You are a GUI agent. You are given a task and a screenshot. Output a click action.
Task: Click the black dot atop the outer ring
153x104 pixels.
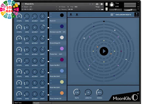click(x=104, y=21)
